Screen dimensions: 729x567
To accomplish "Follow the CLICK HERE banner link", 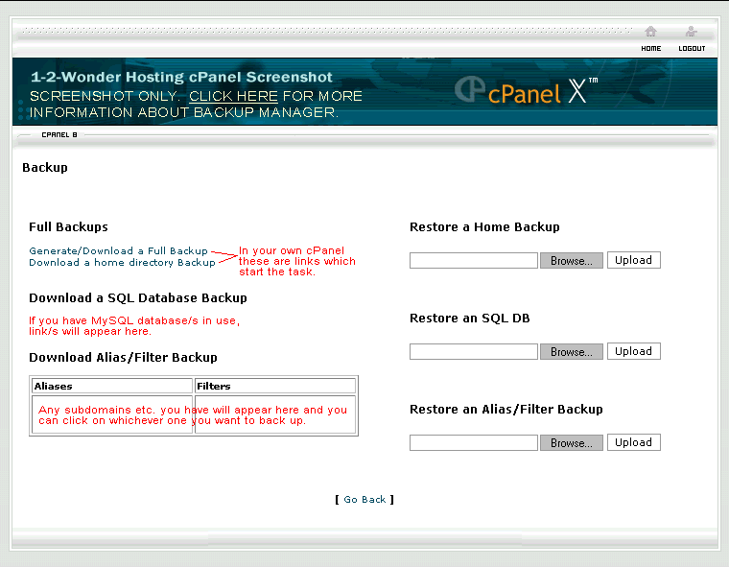I will point(233,96).
